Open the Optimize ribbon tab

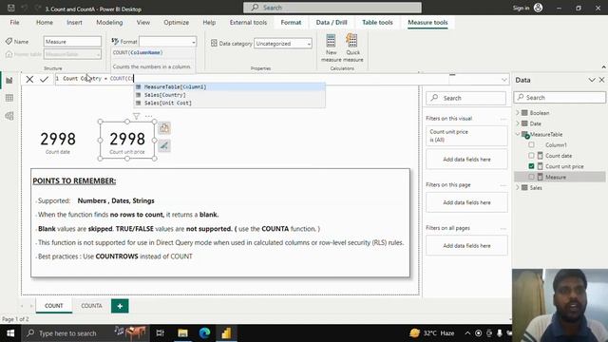click(x=176, y=23)
